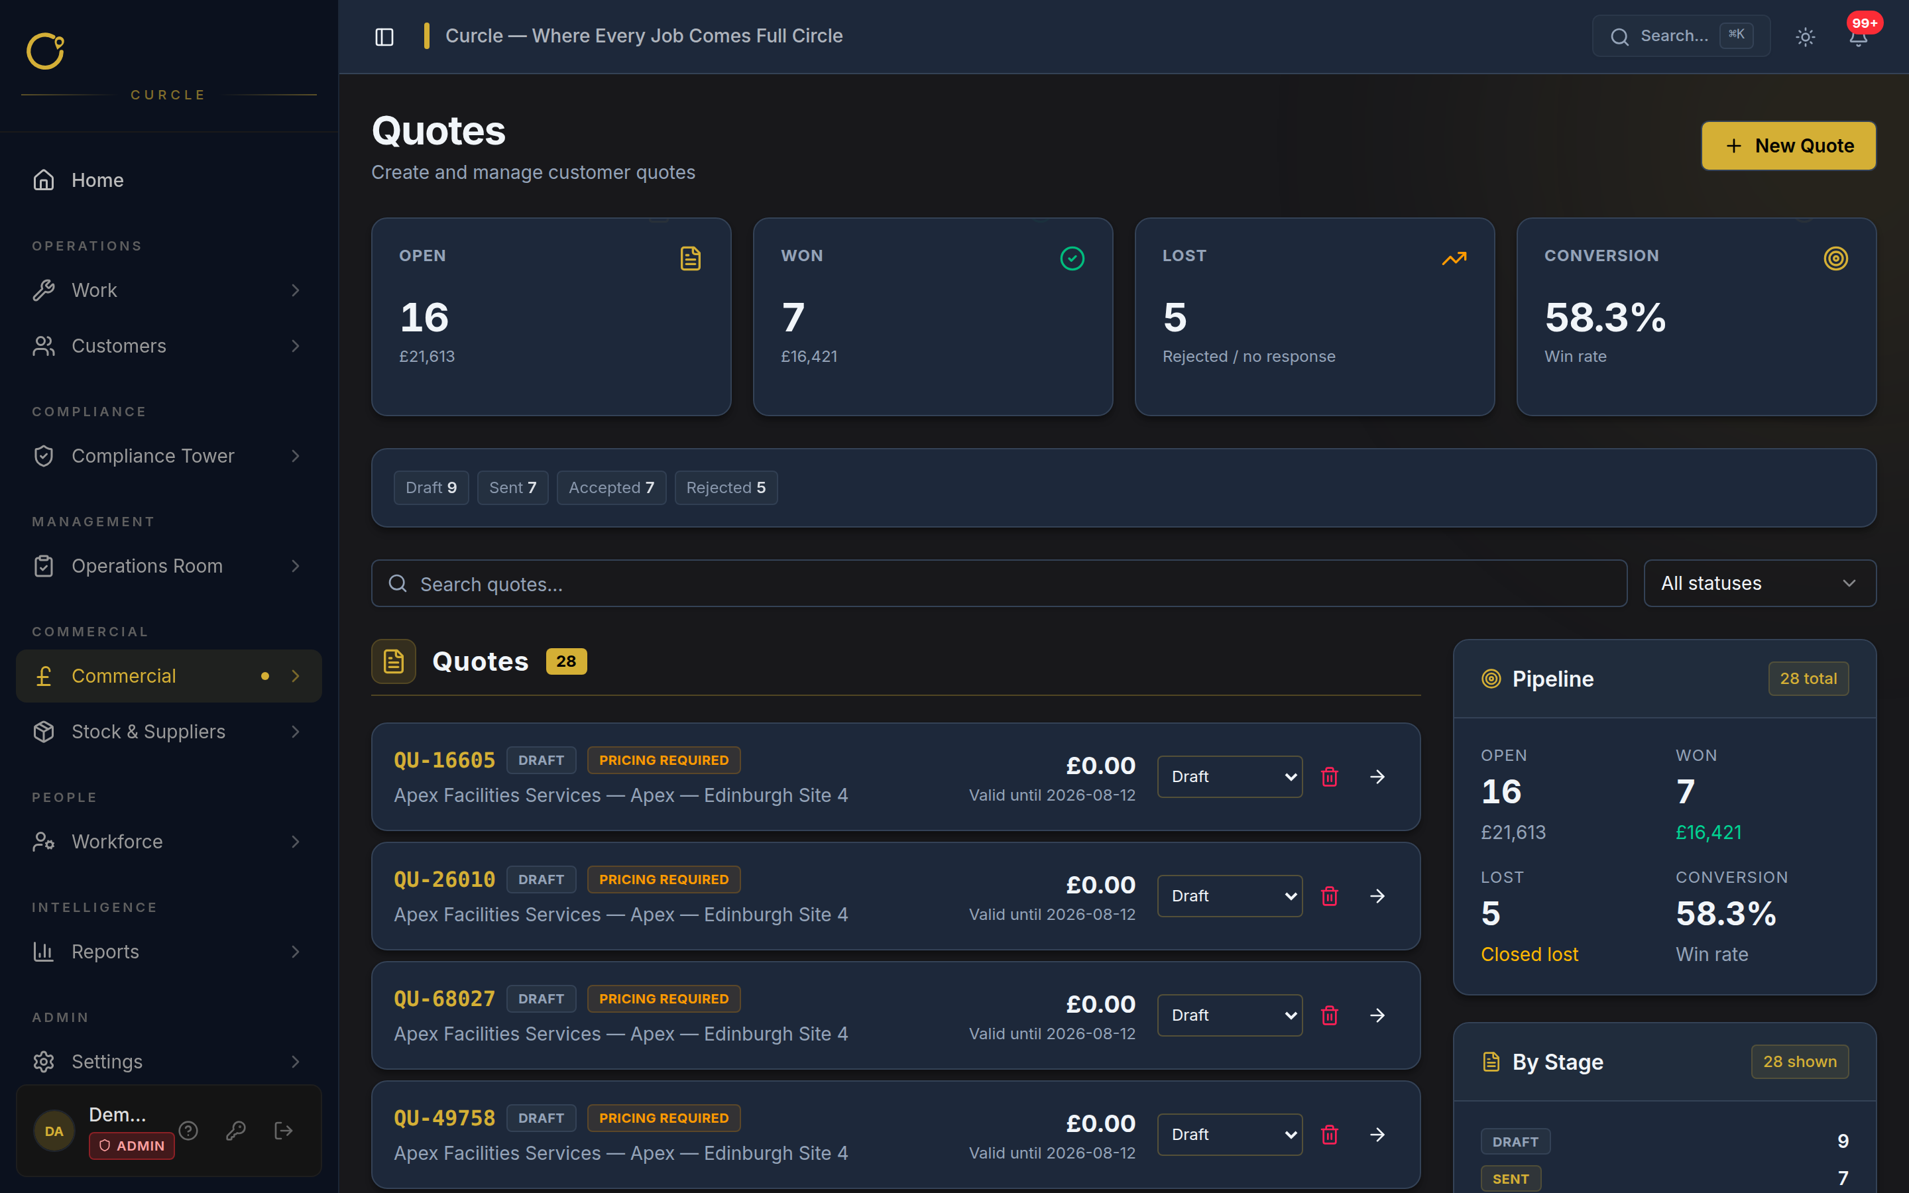Viewport: 1909px width, 1193px height.
Task: Delete quote QU-68027 with trash icon
Action: pyautogui.click(x=1329, y=1015)
